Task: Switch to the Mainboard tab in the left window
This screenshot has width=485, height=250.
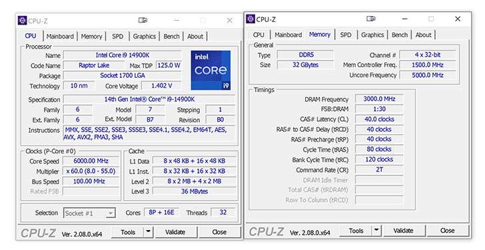Action: (x=60, y=37)
